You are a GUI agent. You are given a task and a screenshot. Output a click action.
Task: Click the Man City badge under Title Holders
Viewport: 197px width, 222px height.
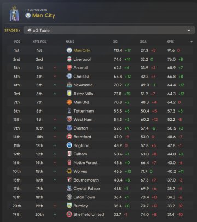[28, 15]
